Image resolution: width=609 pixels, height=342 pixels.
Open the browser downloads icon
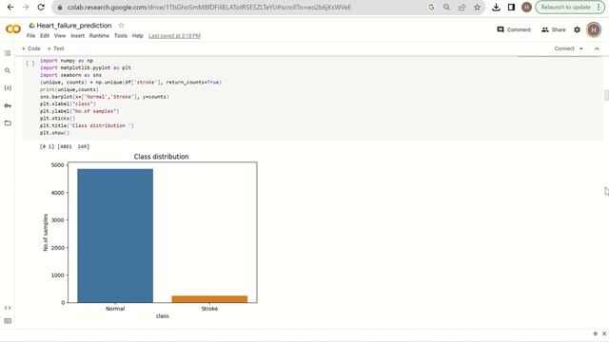point(496,8)
